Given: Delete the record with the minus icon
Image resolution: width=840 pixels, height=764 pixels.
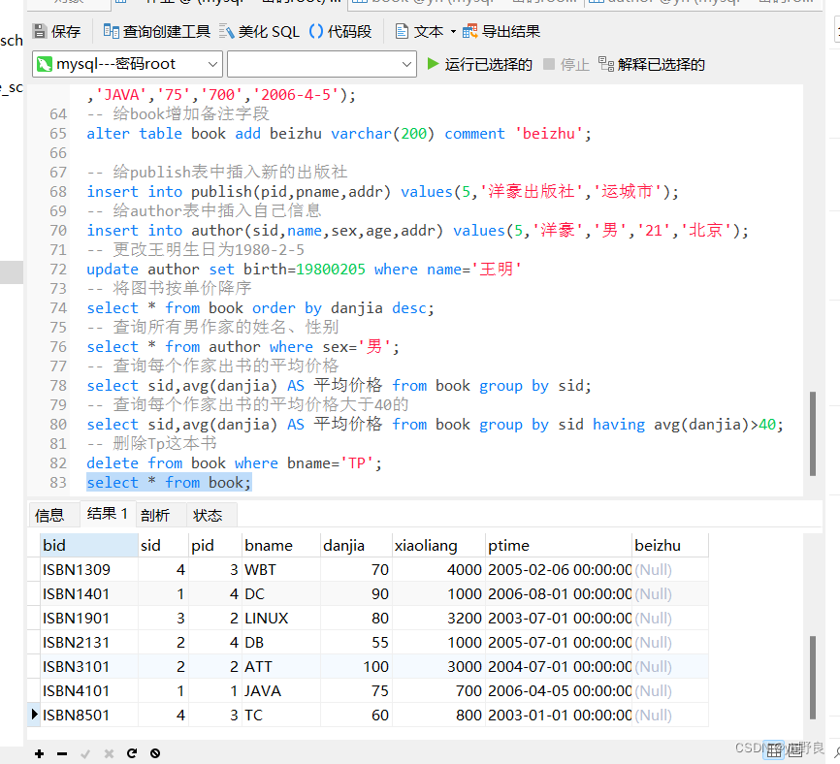Looking at the screenshot, I should [62, 754].
